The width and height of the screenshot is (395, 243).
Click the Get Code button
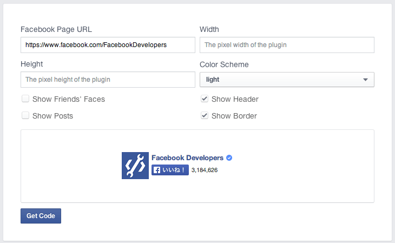41,216
